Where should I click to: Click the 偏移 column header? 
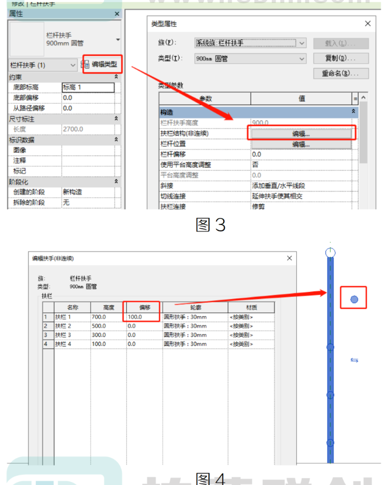point(144,308)
